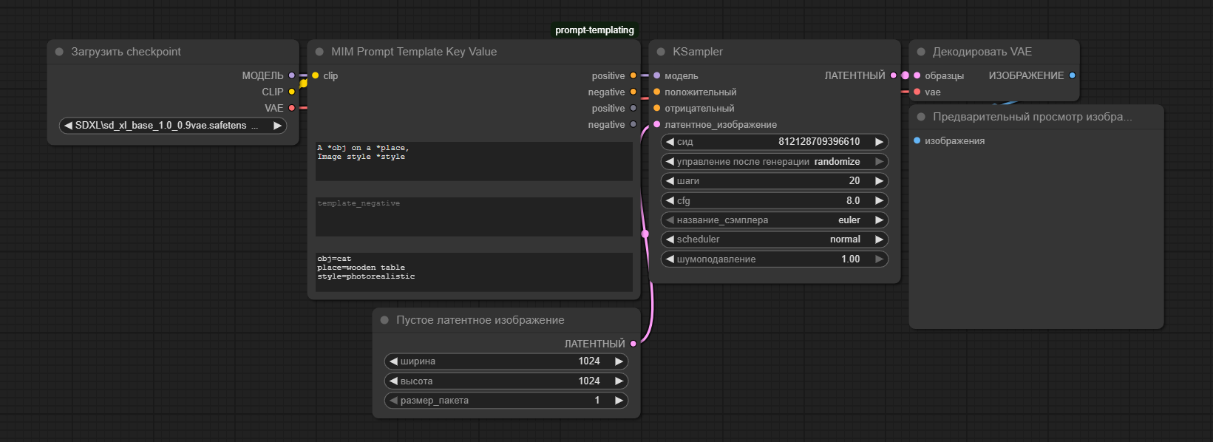Click the образцы input socket on VAE decode
The width and height of the screenshot is (1213, 442).
[917, 75]
